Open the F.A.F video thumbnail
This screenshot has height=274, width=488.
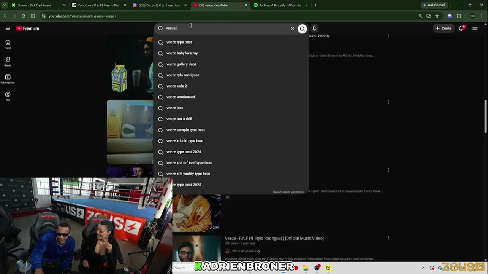tap(197, 249)
